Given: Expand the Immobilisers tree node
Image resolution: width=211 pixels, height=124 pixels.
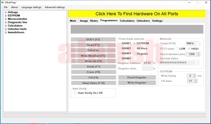Looking at the screenshot, I should tap(6, 33).
